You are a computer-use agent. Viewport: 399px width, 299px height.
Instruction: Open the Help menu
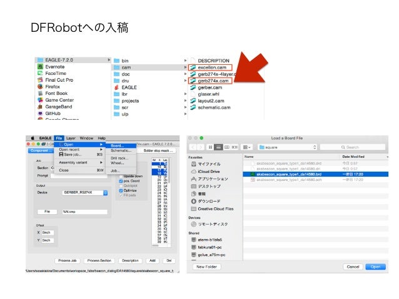coord(101,138)
